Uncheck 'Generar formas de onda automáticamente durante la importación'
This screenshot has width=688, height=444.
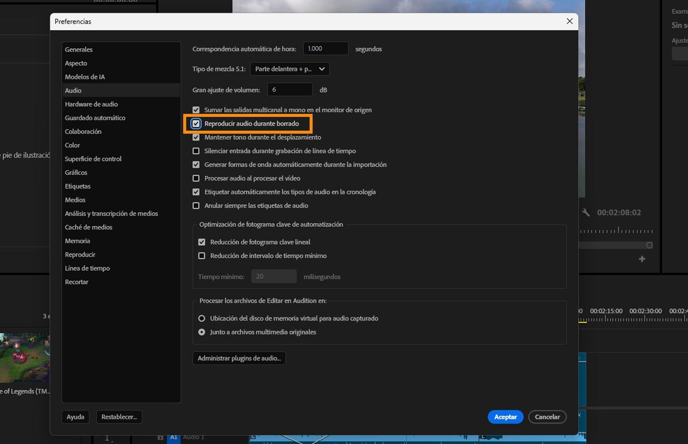(x=196, y=165)
